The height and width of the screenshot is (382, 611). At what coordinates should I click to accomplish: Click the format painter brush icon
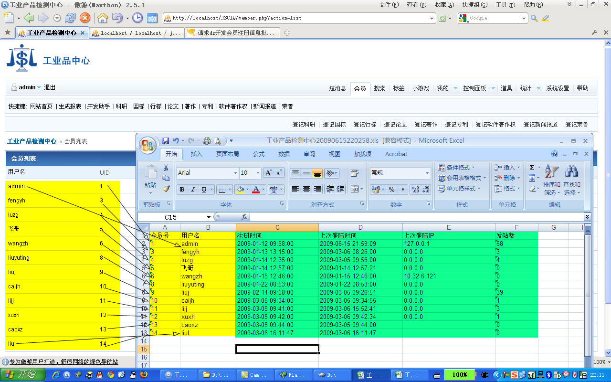click(166, 189)
